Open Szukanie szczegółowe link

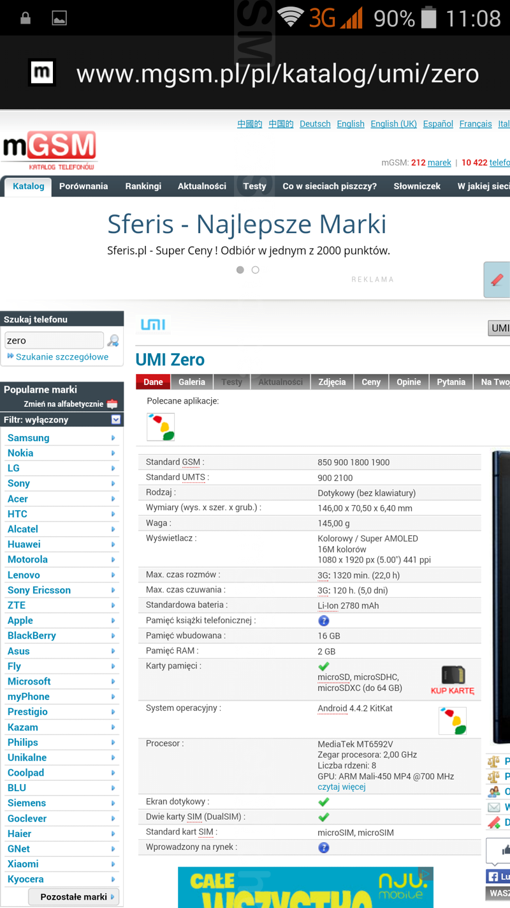(62, 357)
